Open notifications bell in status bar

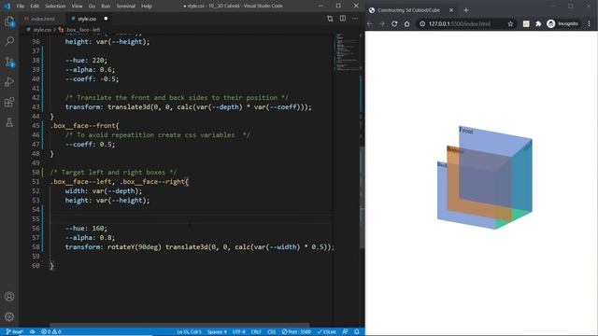tap(357, 332)
